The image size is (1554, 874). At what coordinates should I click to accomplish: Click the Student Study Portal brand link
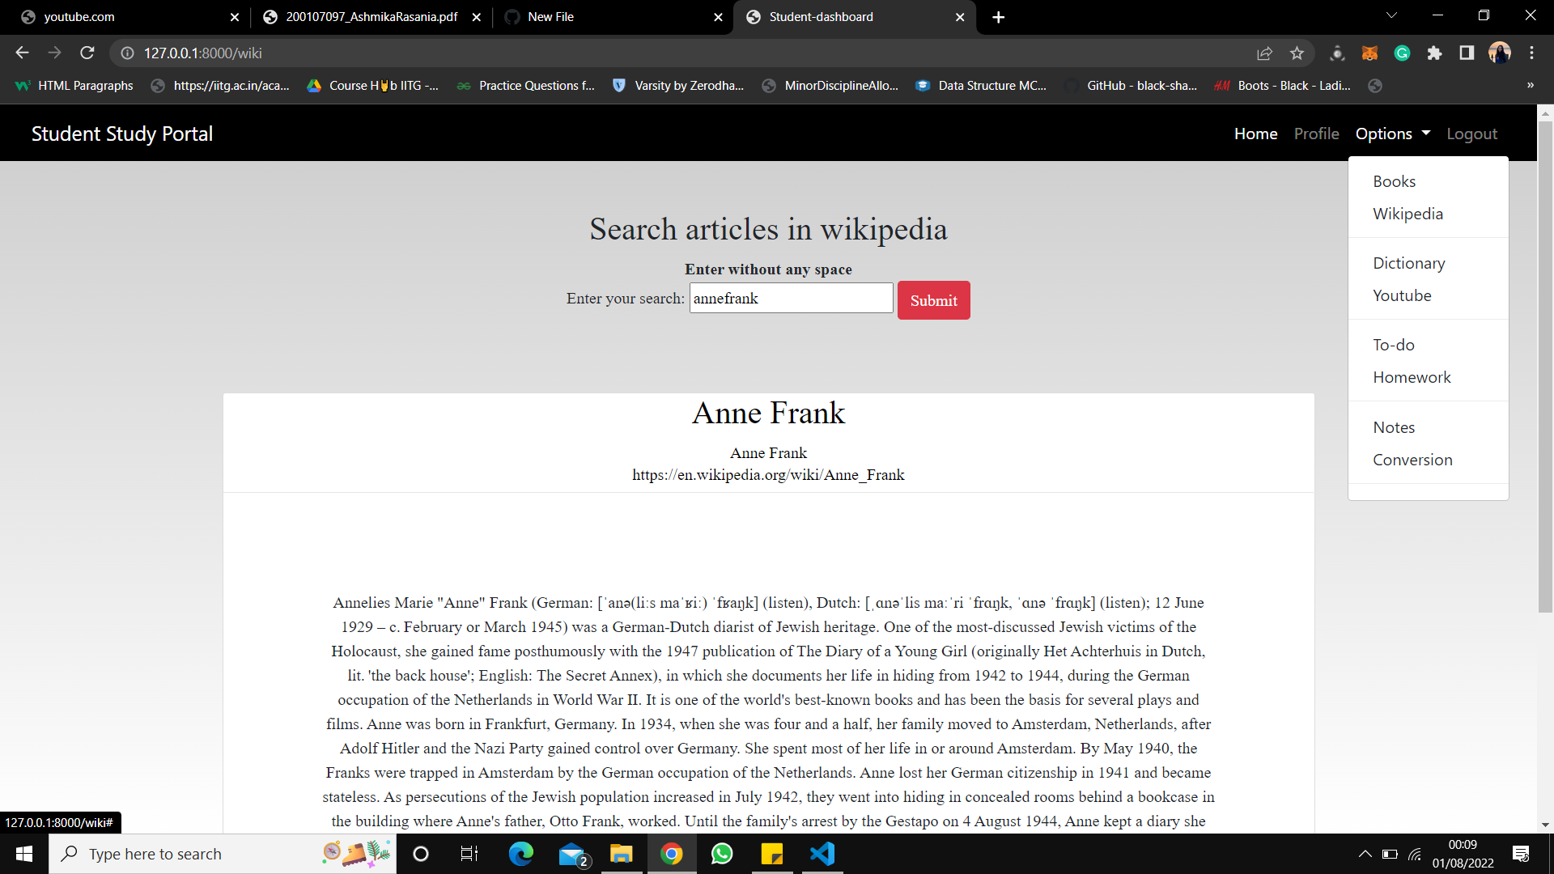point(122,134)
